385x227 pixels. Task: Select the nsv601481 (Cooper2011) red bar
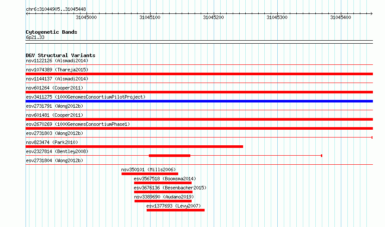point(199,119)
